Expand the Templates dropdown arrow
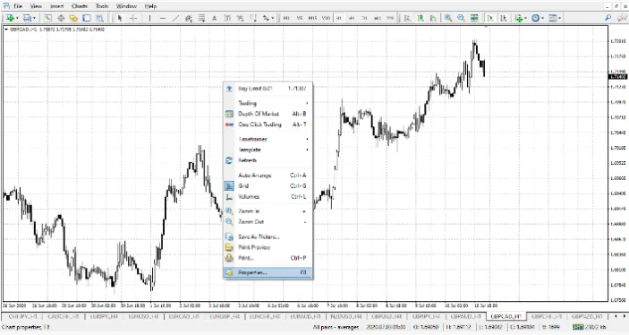 [x=559, y=18]
